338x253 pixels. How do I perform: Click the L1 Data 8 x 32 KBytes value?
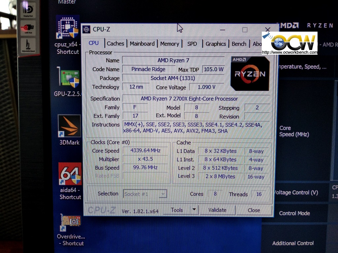point(220,151)
